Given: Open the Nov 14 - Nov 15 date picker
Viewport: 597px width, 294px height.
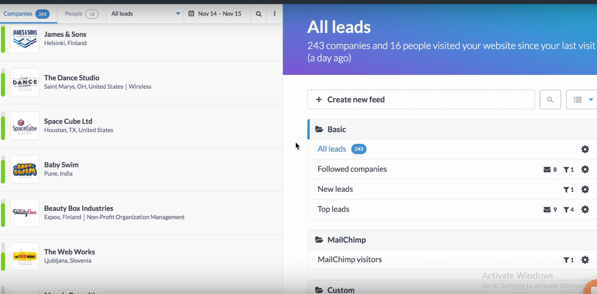Looking at the screenshot, I should (215, 14).
